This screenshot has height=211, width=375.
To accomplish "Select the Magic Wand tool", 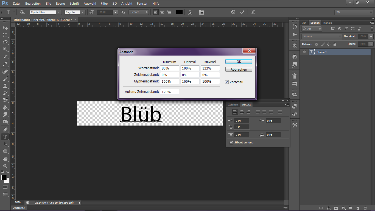I will pyautogui.click(x=5, y=49).
